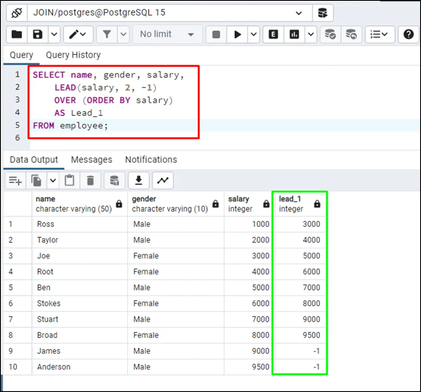Download results as CSV file
The width and height of the screenshot is (421, 392).
(x=138, y=181)
